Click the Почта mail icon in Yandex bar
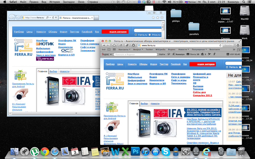Viewport: 255px width, 159px height. pyautogui.click(x=188, y=54)
